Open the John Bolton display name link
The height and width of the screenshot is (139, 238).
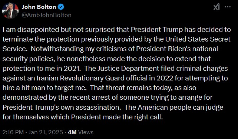pyautogui.click(x=39, y=7)
